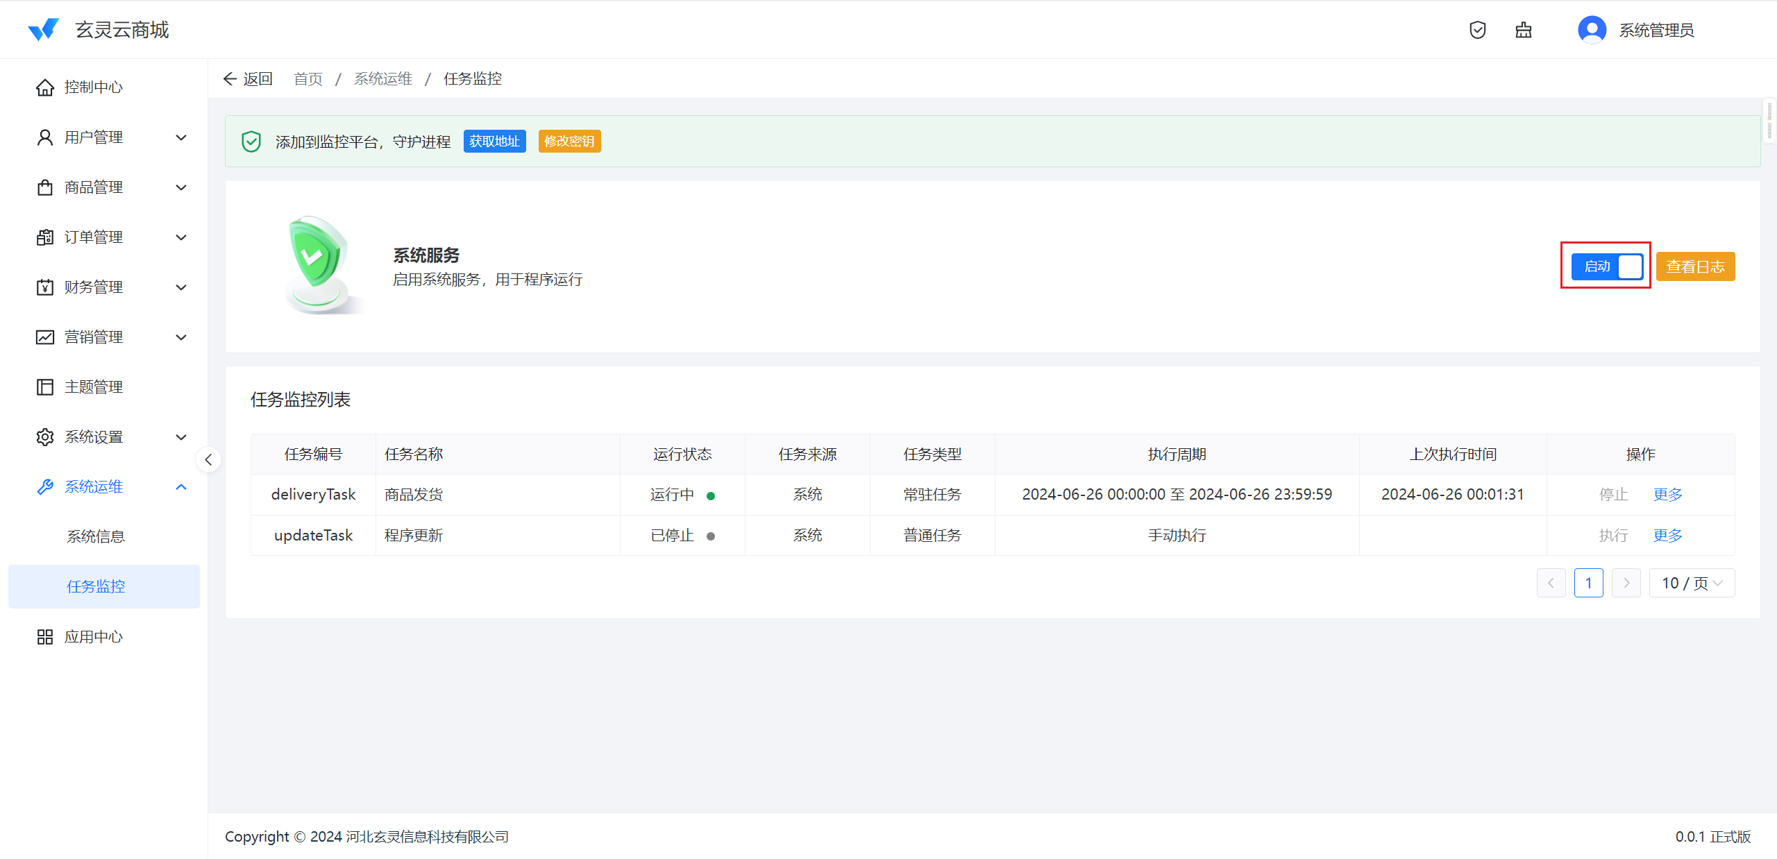The height and width of the screenshot is (859, 1777).
Task: Click the 主题管理 layout icon
Action: click(45, 387)
